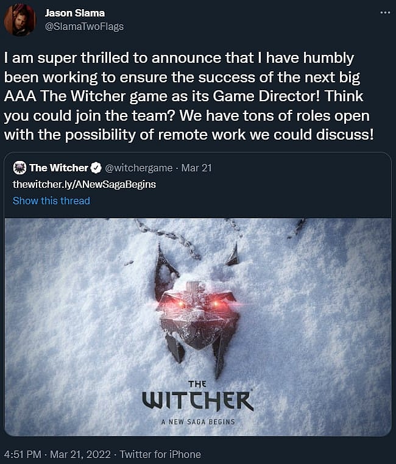Open the @SlamaTwoFlags handle
The image size is (396, 464).
click(84, 27)
